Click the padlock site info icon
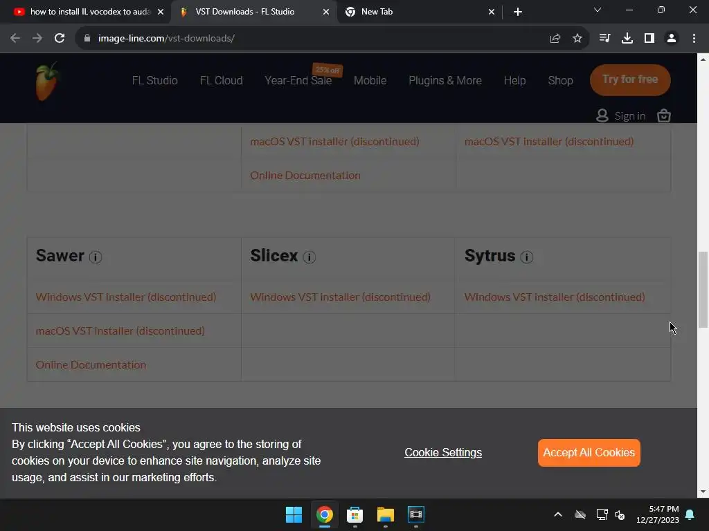 87,39
